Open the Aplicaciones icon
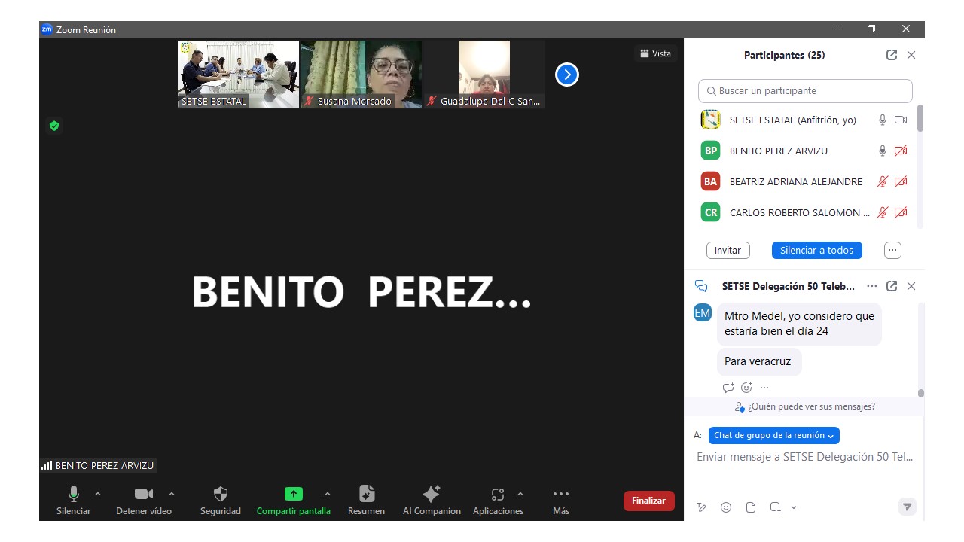 [x=497, y=495]
